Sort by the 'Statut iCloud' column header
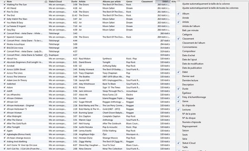249x151 pixels. point(55,2)
